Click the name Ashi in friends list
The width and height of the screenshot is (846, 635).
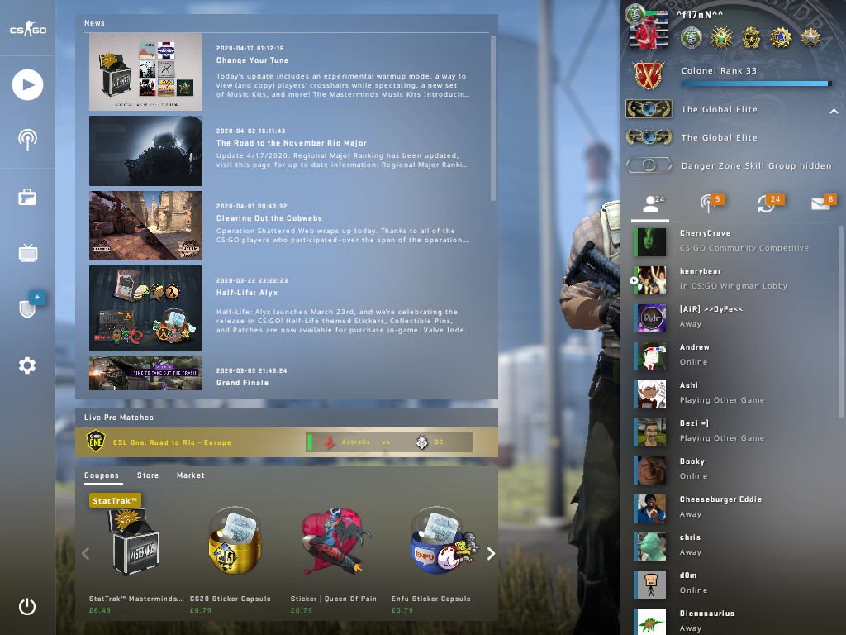688,385
